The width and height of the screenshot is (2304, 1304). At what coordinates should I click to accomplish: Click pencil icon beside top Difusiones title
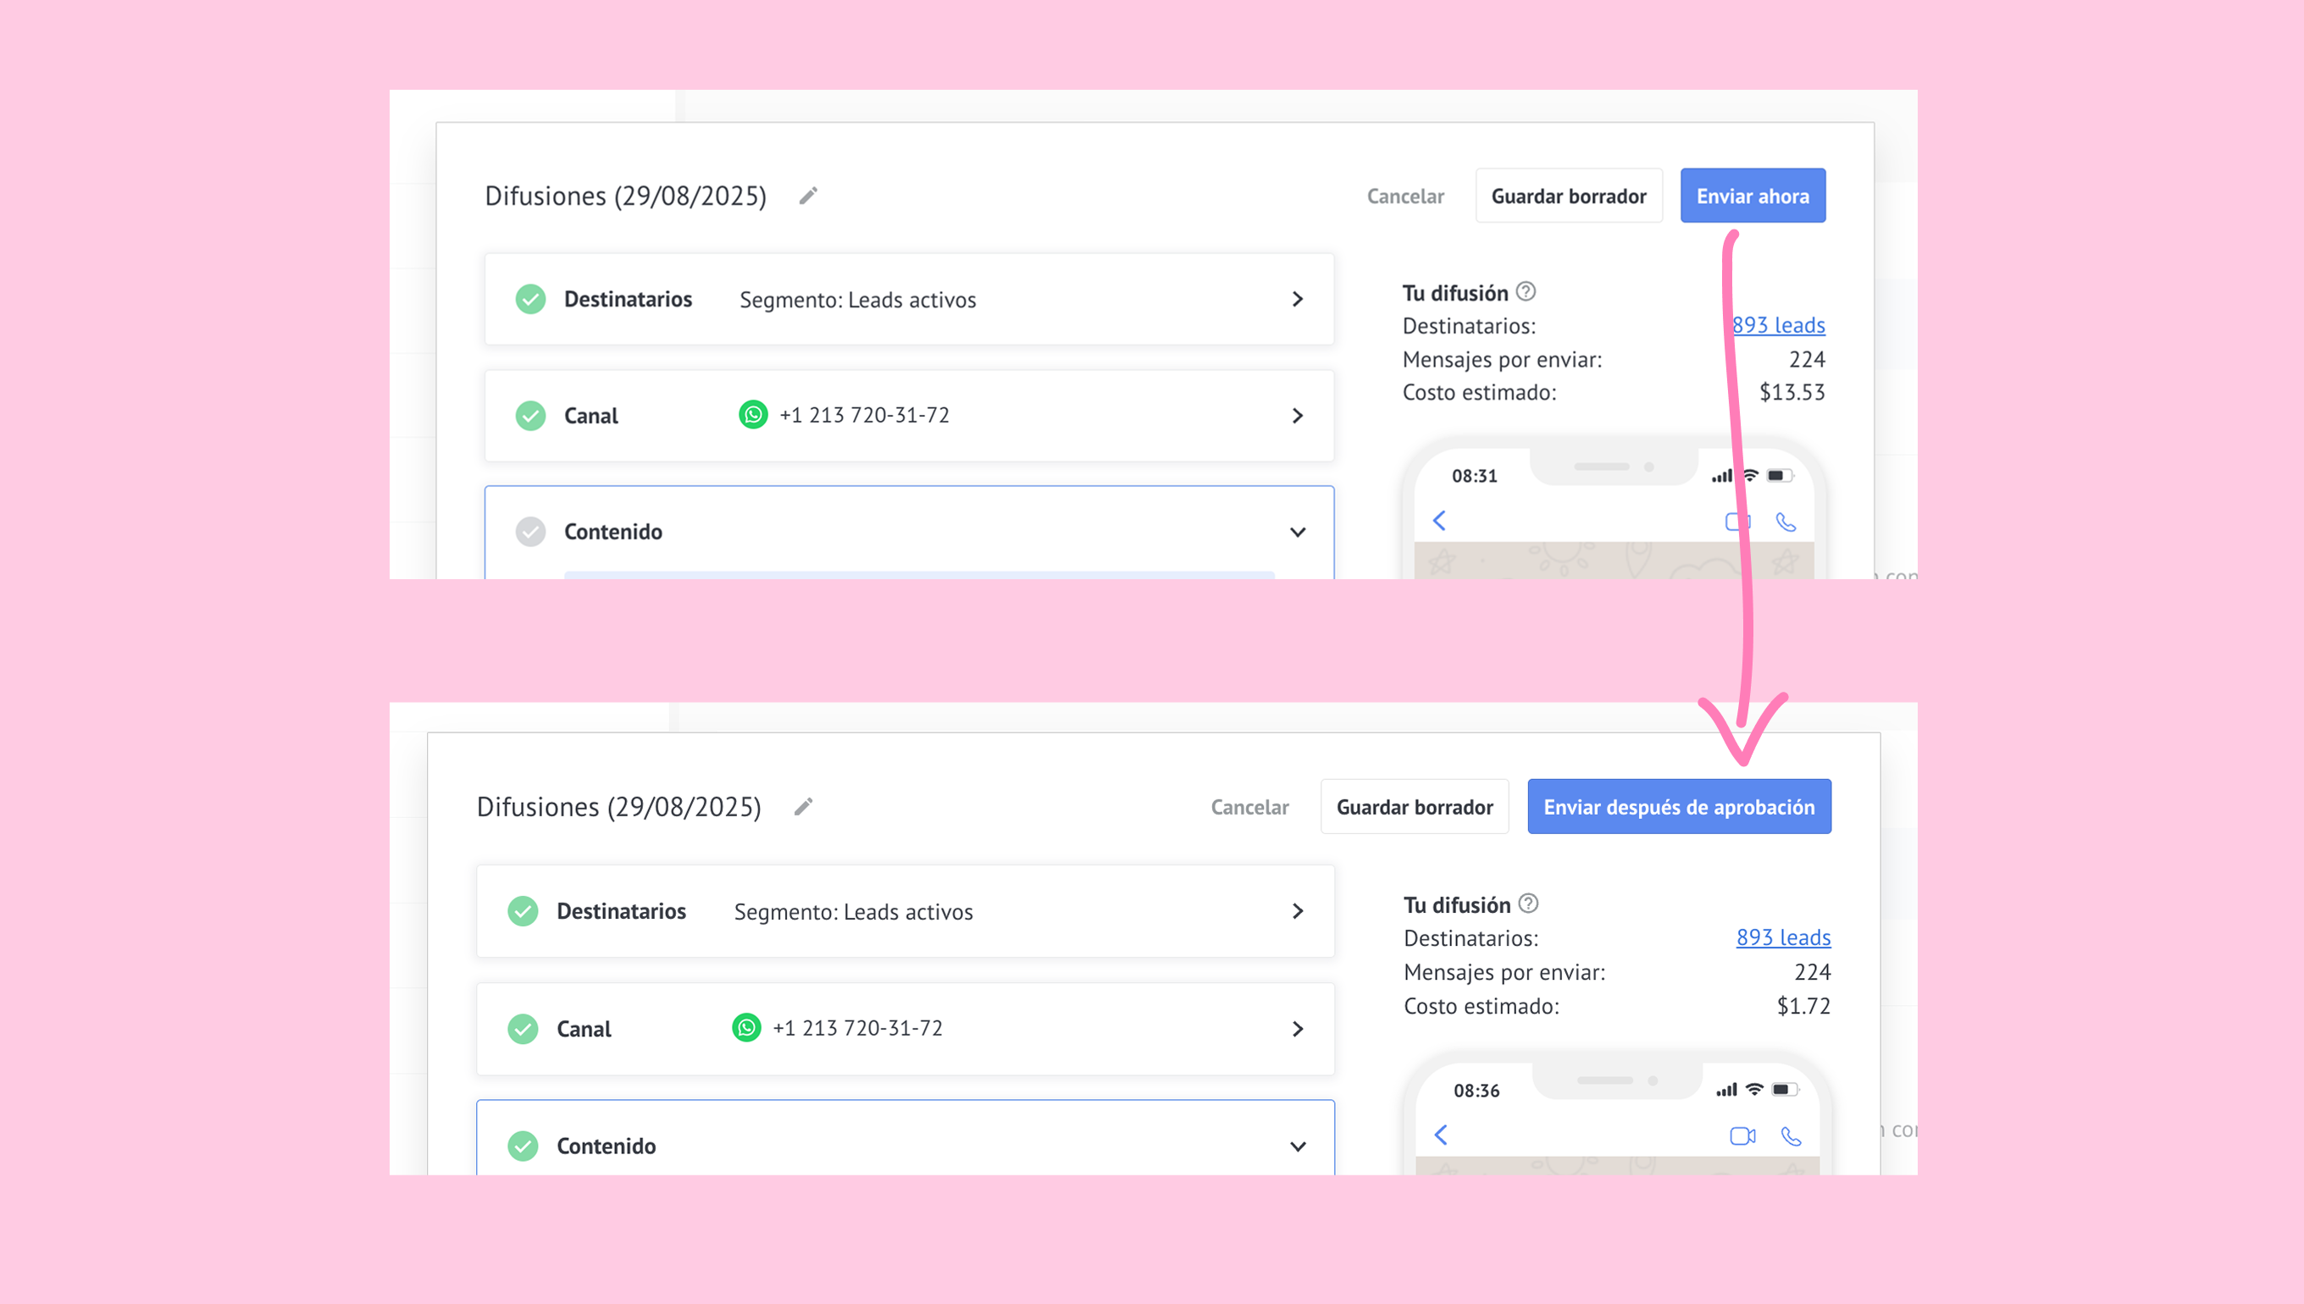tap(808, 196)
